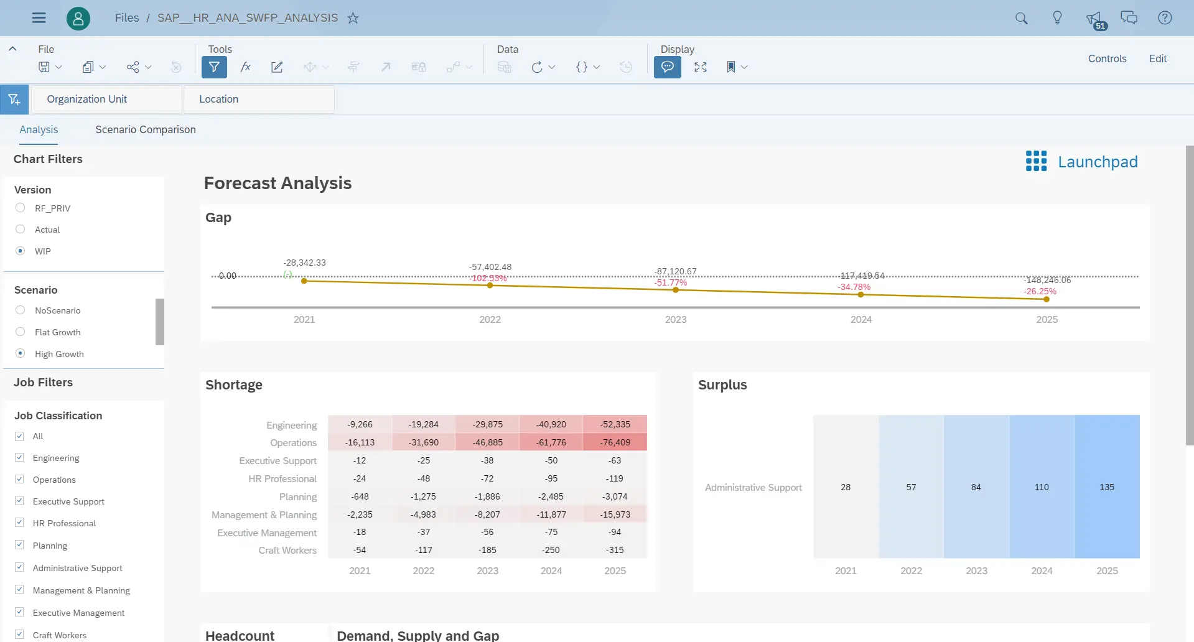Uncheck the Engineering job classification
Viewport: 1194px width, 642px height.
(20, 457)
